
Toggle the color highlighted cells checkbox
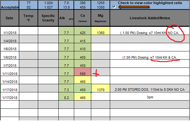click(114, 7)
